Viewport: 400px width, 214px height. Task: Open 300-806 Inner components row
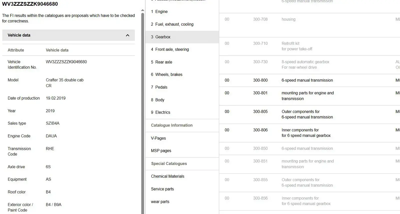(309, 133)
